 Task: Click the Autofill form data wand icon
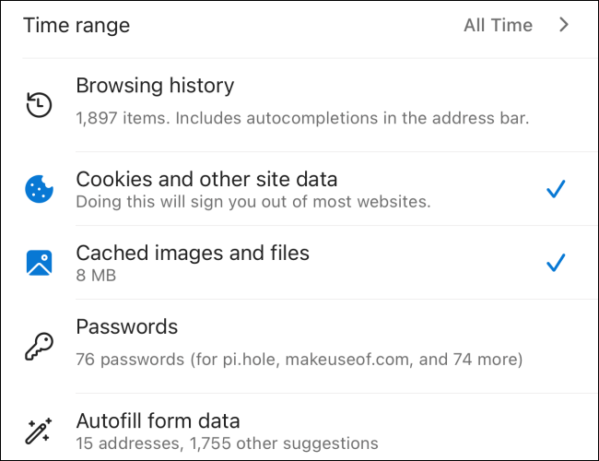40,431
